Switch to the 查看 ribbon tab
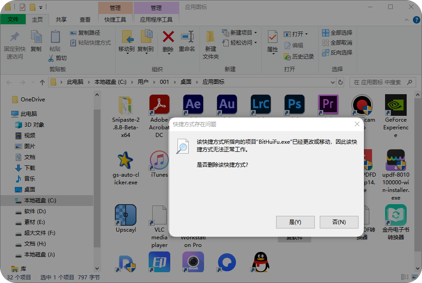 (x=85, y=20)
